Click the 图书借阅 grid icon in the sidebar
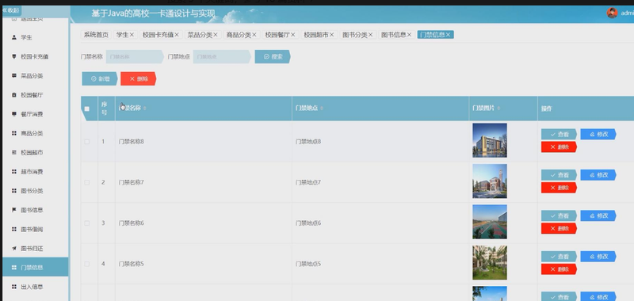This screenshot has width=634, height=301. pyautogui.click(x=14, y=229)
